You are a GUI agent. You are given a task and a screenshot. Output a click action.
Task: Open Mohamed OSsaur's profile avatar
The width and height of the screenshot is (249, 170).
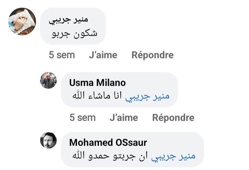[48, 140]
